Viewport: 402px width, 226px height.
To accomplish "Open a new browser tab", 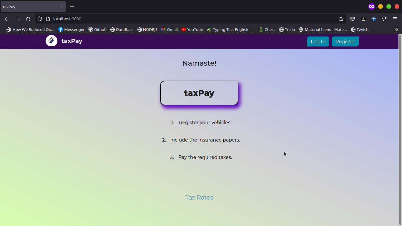I will [72, 6].
